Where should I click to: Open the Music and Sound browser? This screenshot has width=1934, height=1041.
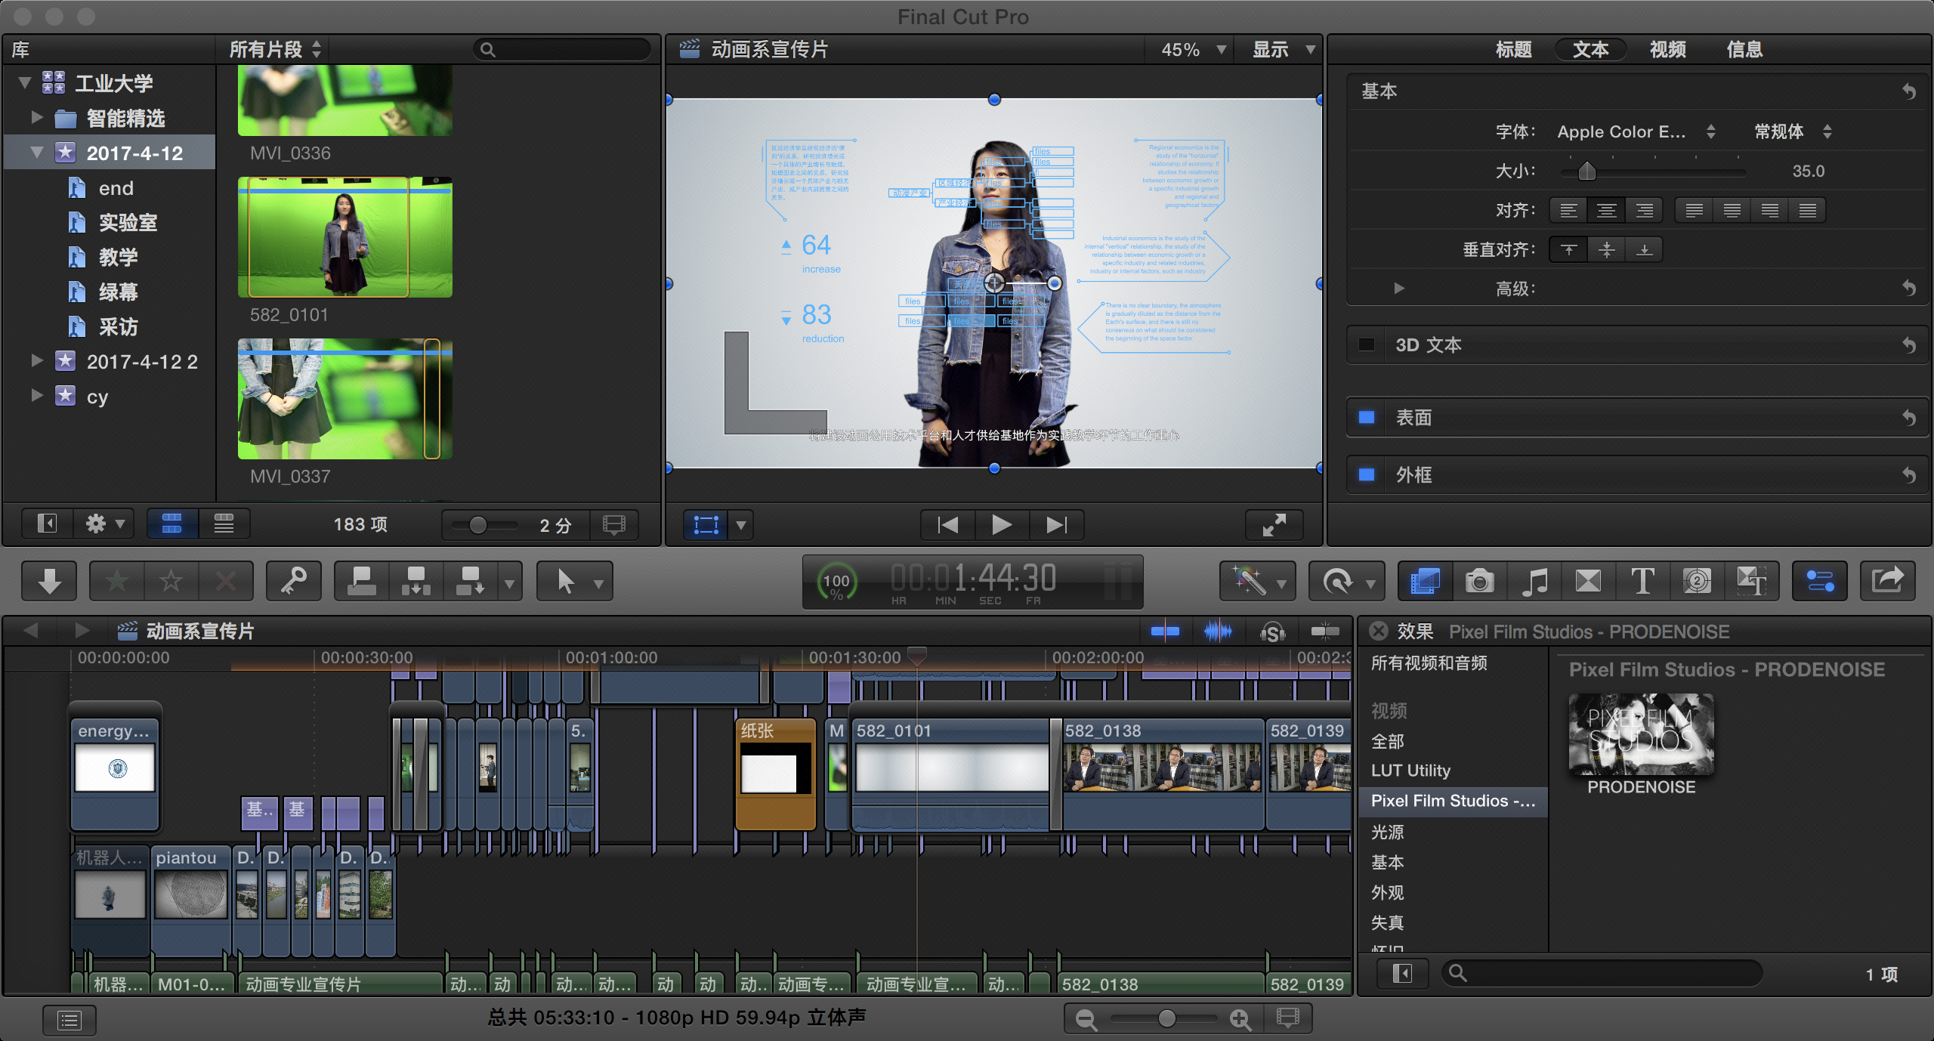point(1534,581)
